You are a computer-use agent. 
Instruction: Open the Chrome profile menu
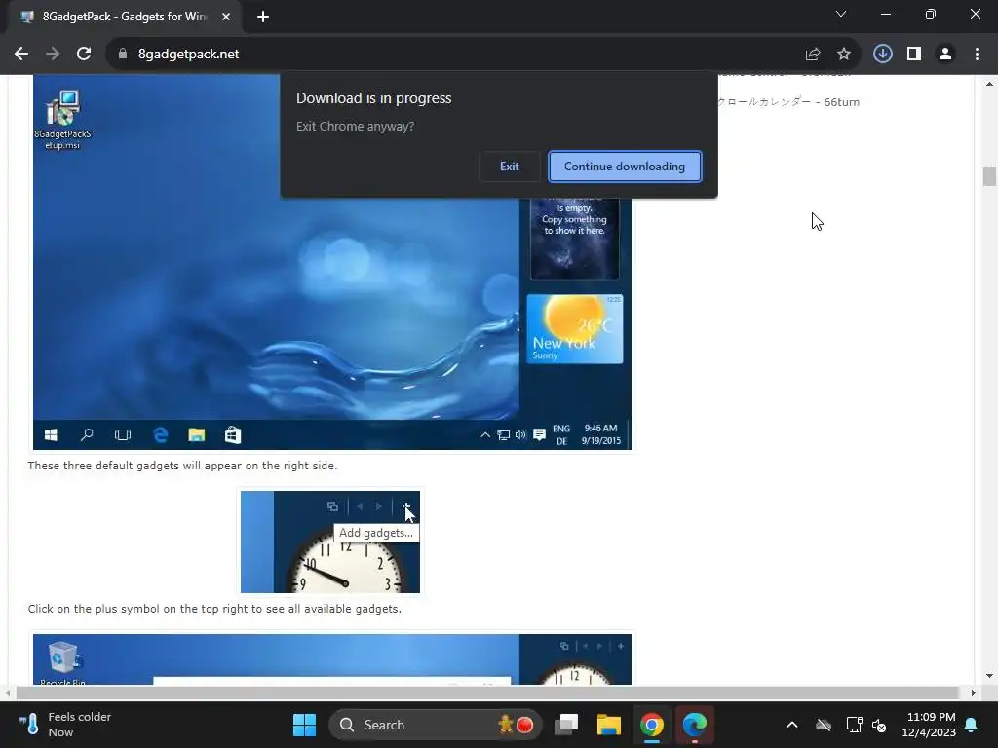pos(945,55)
